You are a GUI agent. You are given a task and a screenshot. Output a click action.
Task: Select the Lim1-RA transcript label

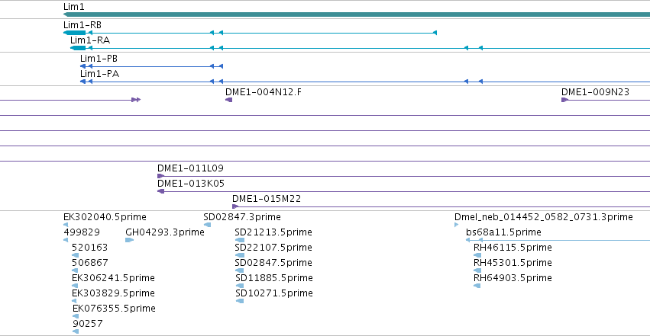[x=90, y=40]
